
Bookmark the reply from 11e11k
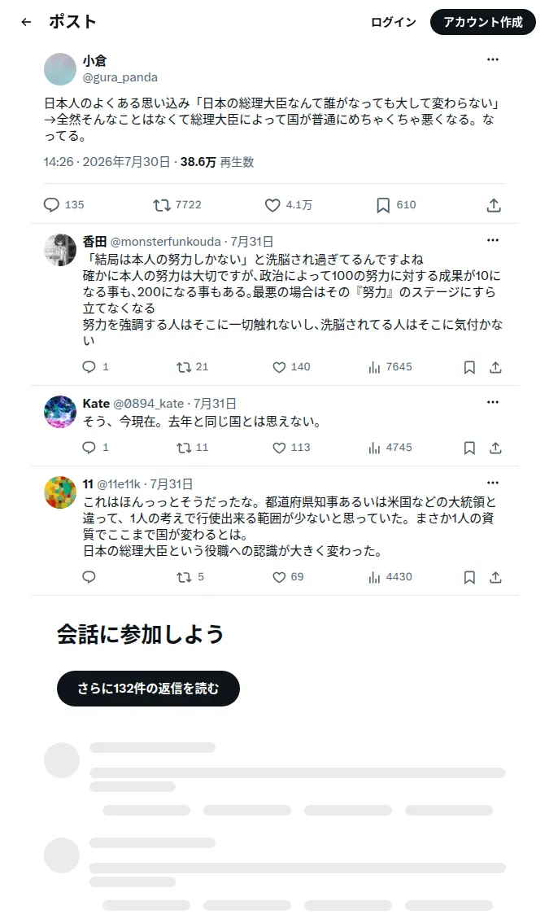coord(469,577)
